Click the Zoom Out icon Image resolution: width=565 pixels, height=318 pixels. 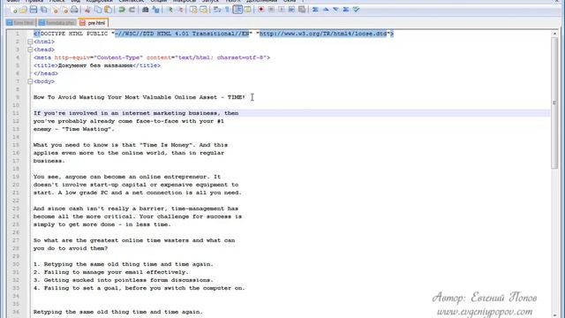(180, 10)
